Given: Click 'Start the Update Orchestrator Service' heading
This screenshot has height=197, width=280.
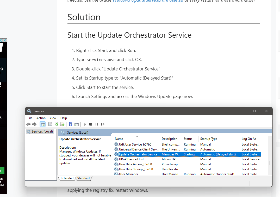Looking at the screenshot, I should [129, 35].
